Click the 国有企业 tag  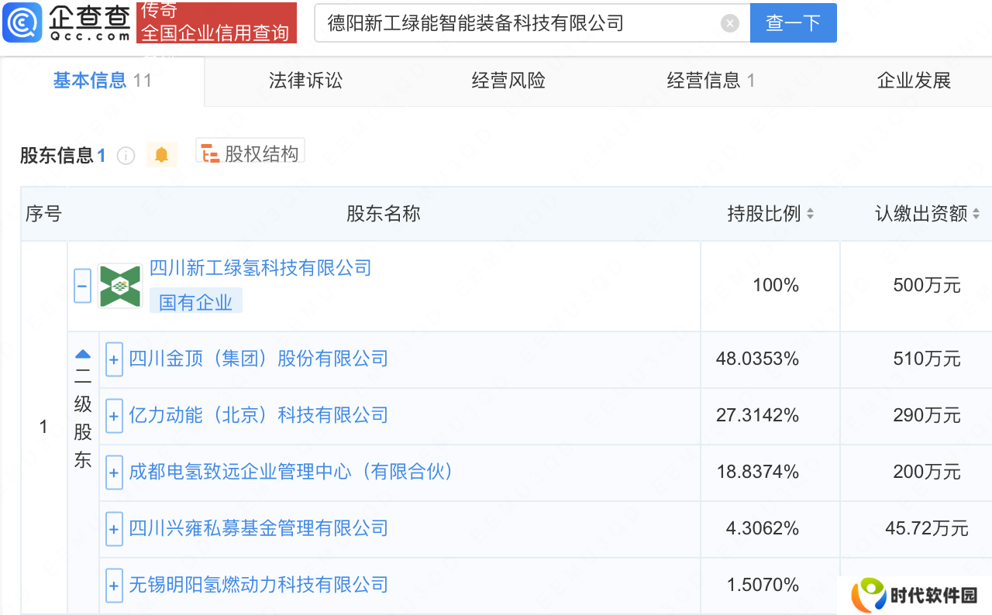point(196,301)
